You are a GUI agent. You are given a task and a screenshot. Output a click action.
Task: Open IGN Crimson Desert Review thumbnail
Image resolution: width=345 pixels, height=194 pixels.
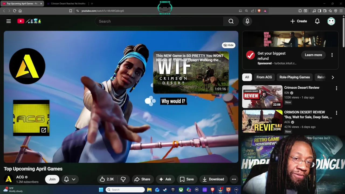262,96
